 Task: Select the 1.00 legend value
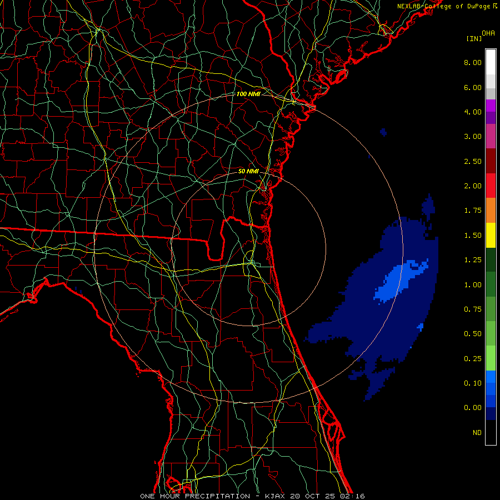(x=473, y=285)
